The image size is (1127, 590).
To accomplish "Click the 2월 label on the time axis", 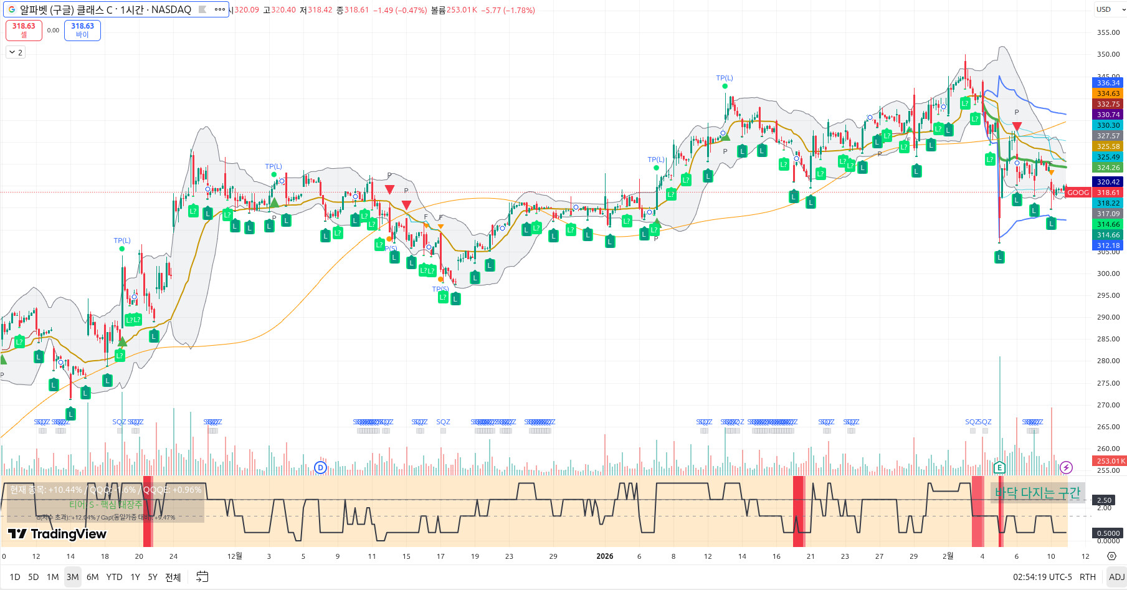I will (x=948, y=556).
